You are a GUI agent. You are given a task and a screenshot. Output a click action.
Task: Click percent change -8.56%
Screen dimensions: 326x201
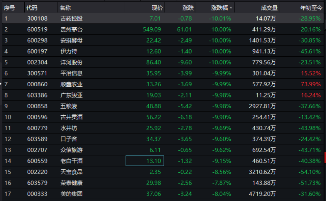point(222,172)
